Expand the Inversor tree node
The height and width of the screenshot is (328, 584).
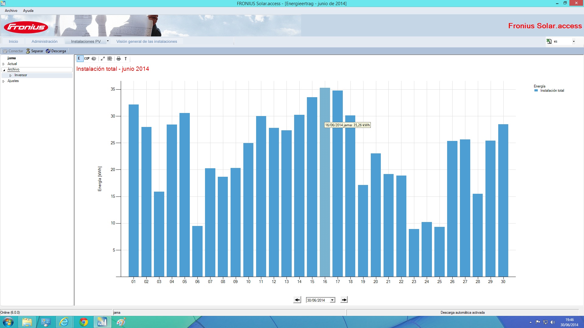(x=11, y=75)
